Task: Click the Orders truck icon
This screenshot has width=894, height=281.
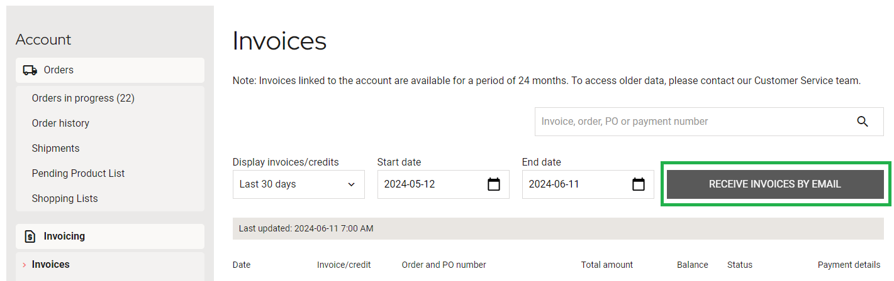Action: tap(30, 70)
